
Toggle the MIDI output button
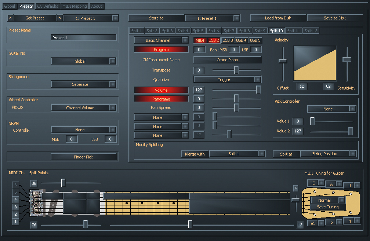point(200,40)
